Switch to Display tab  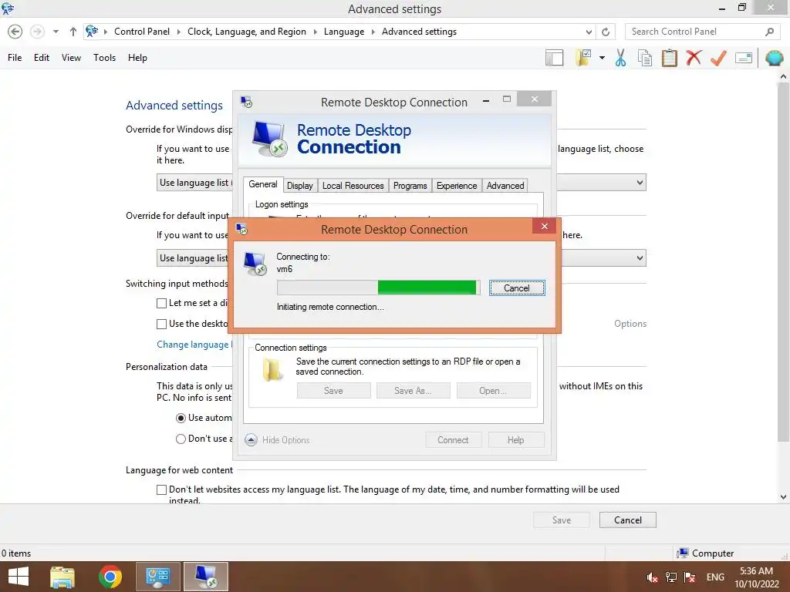coord(300,186)
